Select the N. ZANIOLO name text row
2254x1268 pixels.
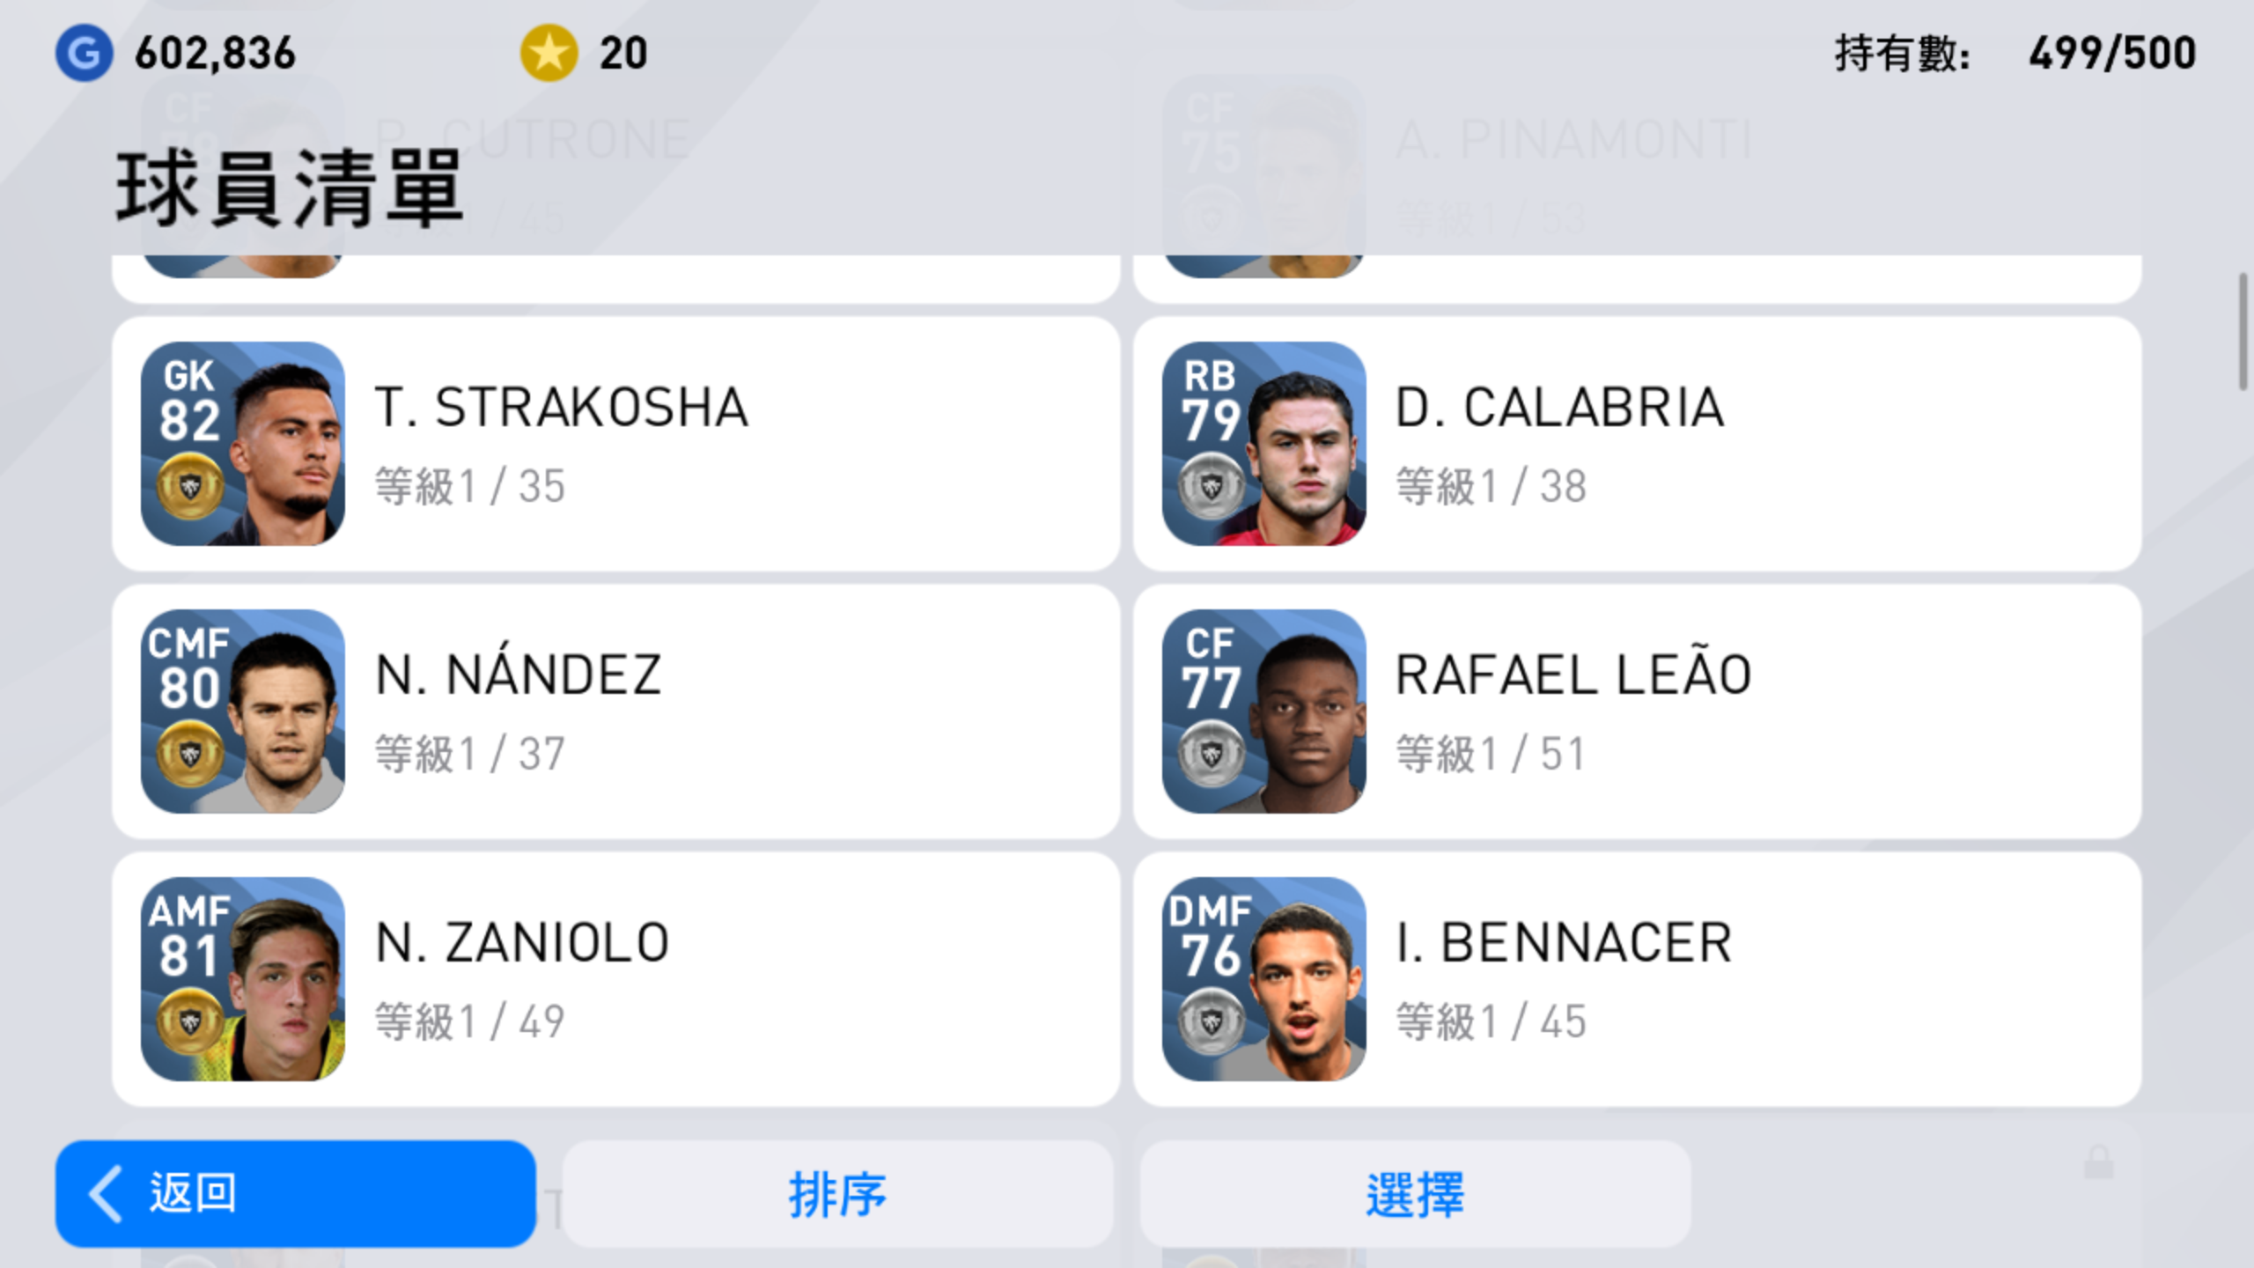[522, 942]
